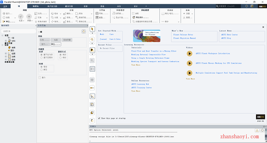Select the Transient time radio button
The width and height of the screenshot is (267, 143).
[41, 70]
